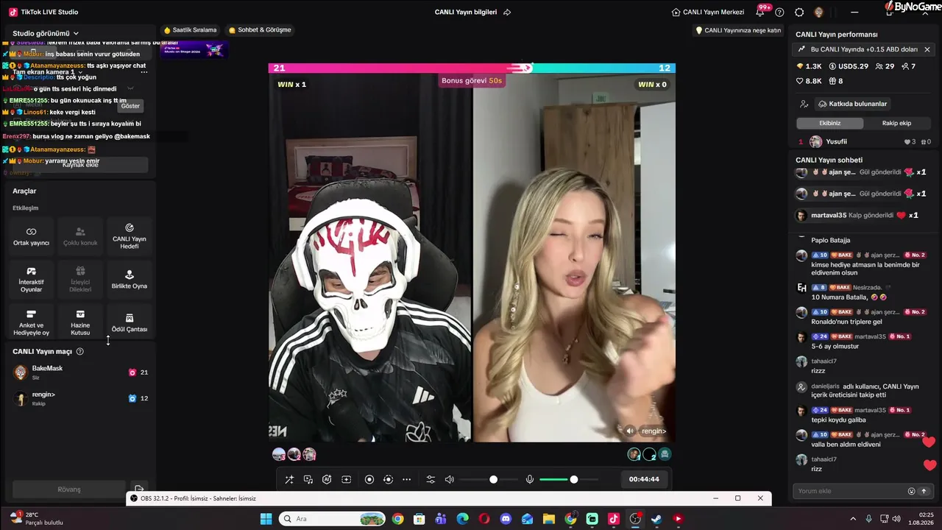Share the live info with the arrow icon
942x530 pixels.
[x=506, y=12]
